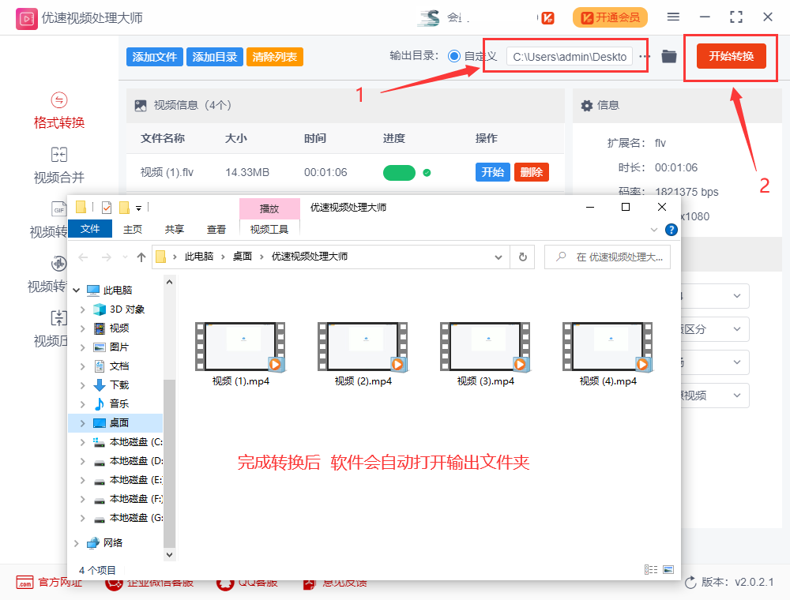Toggle fullscreen icon in app title bar

point(736,17)
